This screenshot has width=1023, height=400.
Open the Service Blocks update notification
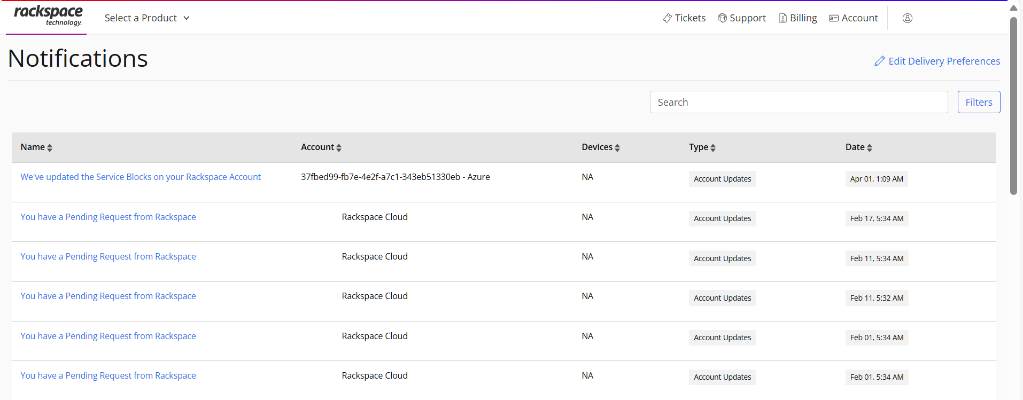click(141, 177)
